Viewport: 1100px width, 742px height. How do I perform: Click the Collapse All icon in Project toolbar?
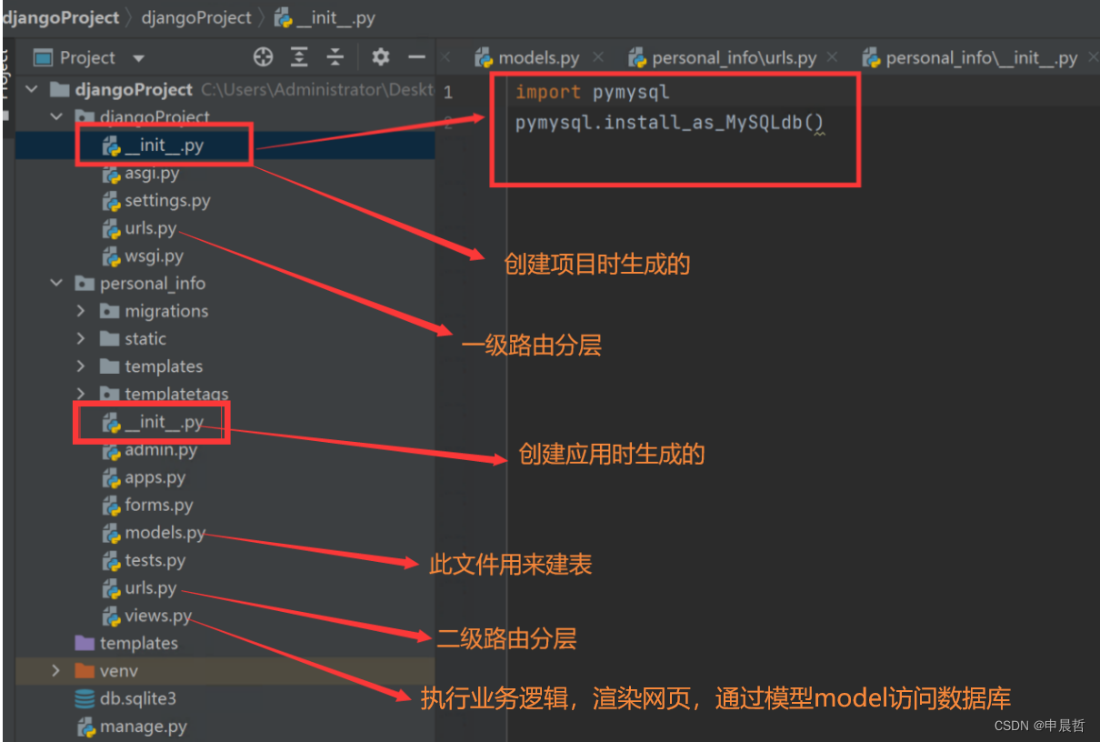335,56
